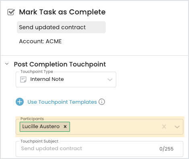Collapse the Post Completion Touchpoint section
Screen dimensions: 189x159
click(x=7, y=64)
